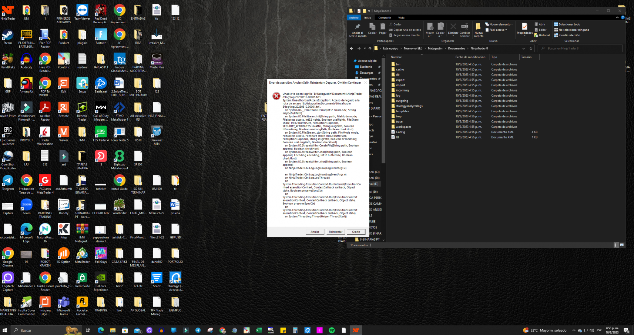The width and height of the screenshot is (634, 335).
Task: Select the WinDirStat desktop icon
Action: (119, 207)
